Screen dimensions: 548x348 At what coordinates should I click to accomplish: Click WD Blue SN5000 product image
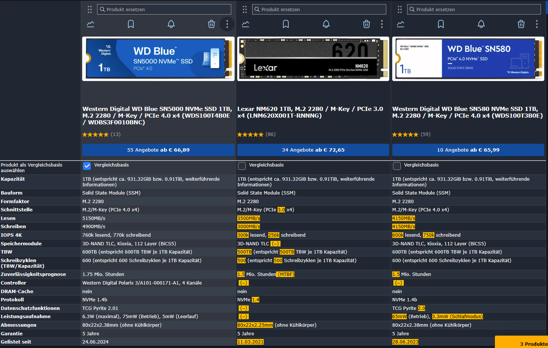click(158, 59)
